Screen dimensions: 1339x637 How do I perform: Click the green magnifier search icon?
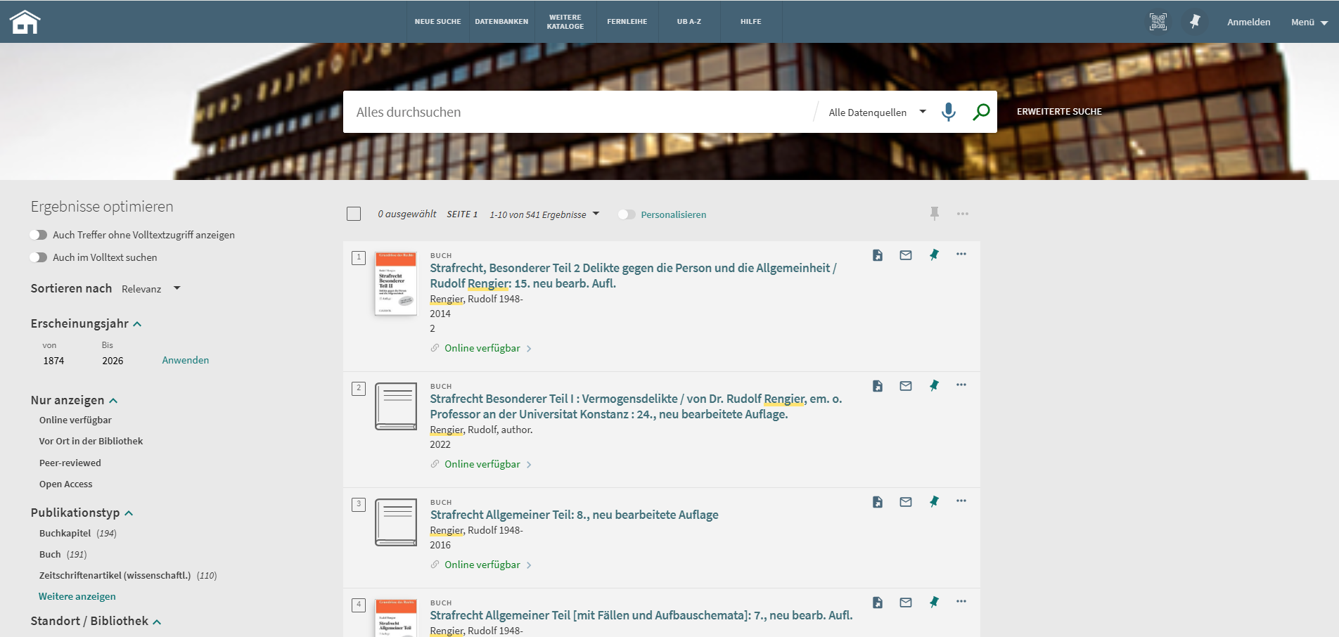coord(981,112)
